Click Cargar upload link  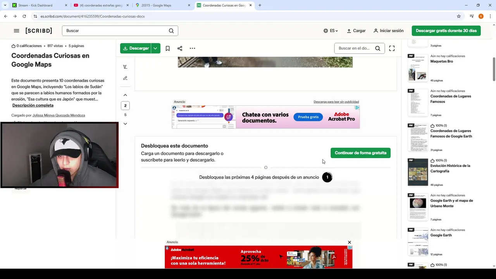(356, 31)
